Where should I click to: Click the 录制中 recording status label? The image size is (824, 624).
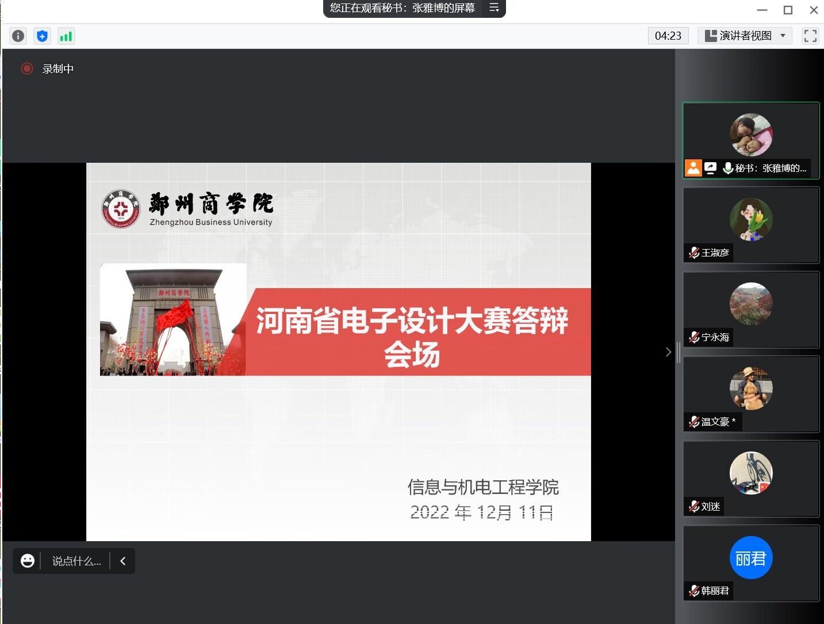point(58,69)
